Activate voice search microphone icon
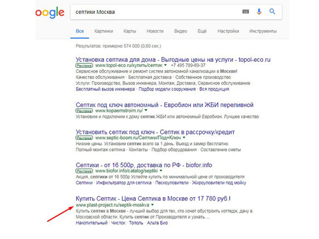319x239 pixels. (x=259, y=11)
